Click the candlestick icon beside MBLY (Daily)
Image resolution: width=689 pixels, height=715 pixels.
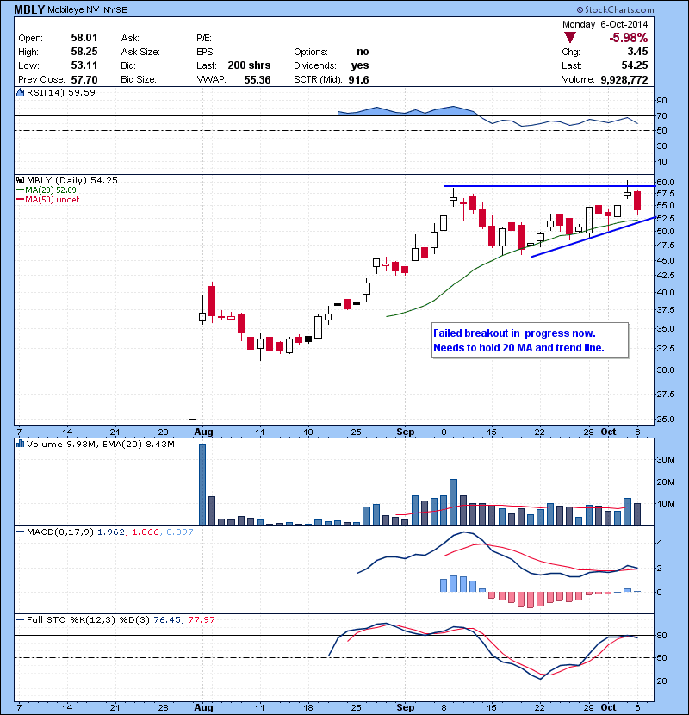click(20, 181)
